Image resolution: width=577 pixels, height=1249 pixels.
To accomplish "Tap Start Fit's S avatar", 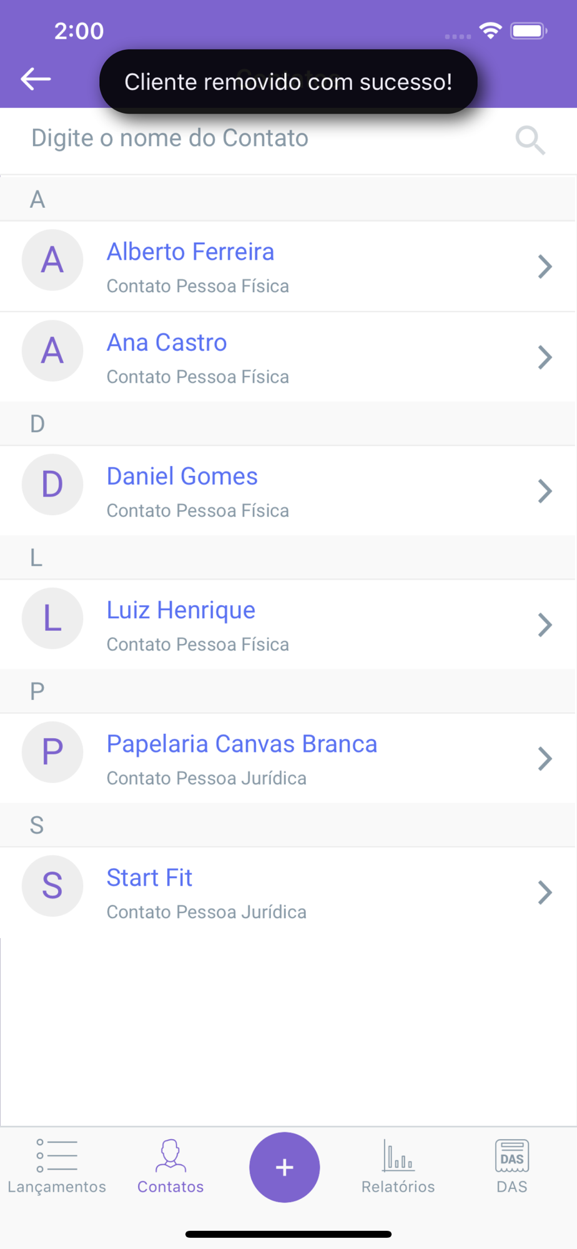I will [x=52, y=886].
